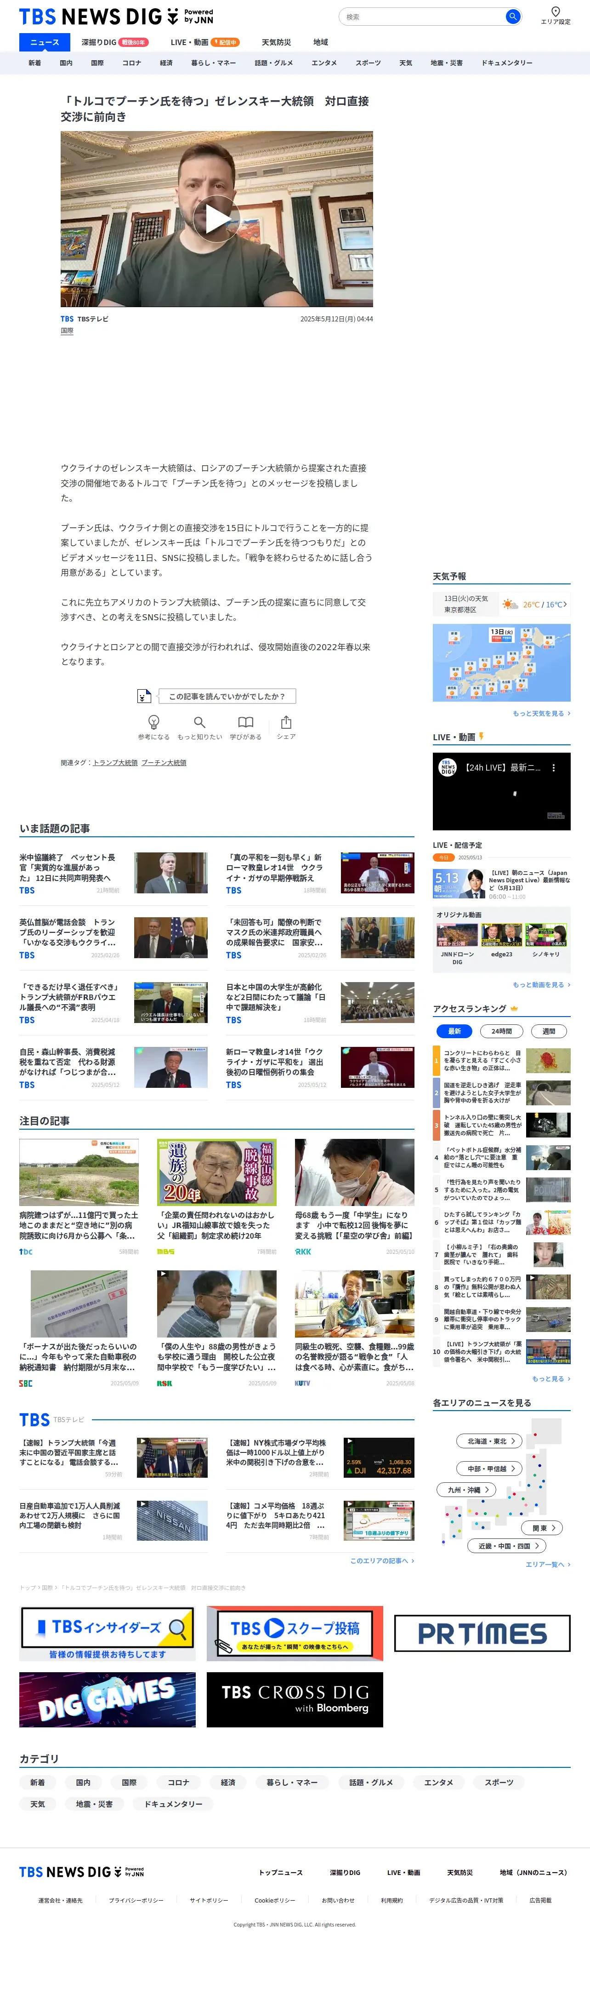Open the TBSインサイダーズ banner

107,1633
